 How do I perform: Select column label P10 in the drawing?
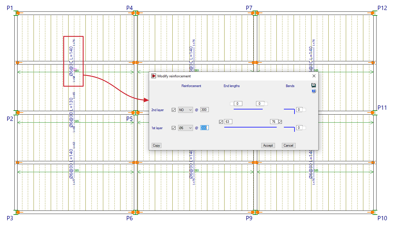point(382,218)
